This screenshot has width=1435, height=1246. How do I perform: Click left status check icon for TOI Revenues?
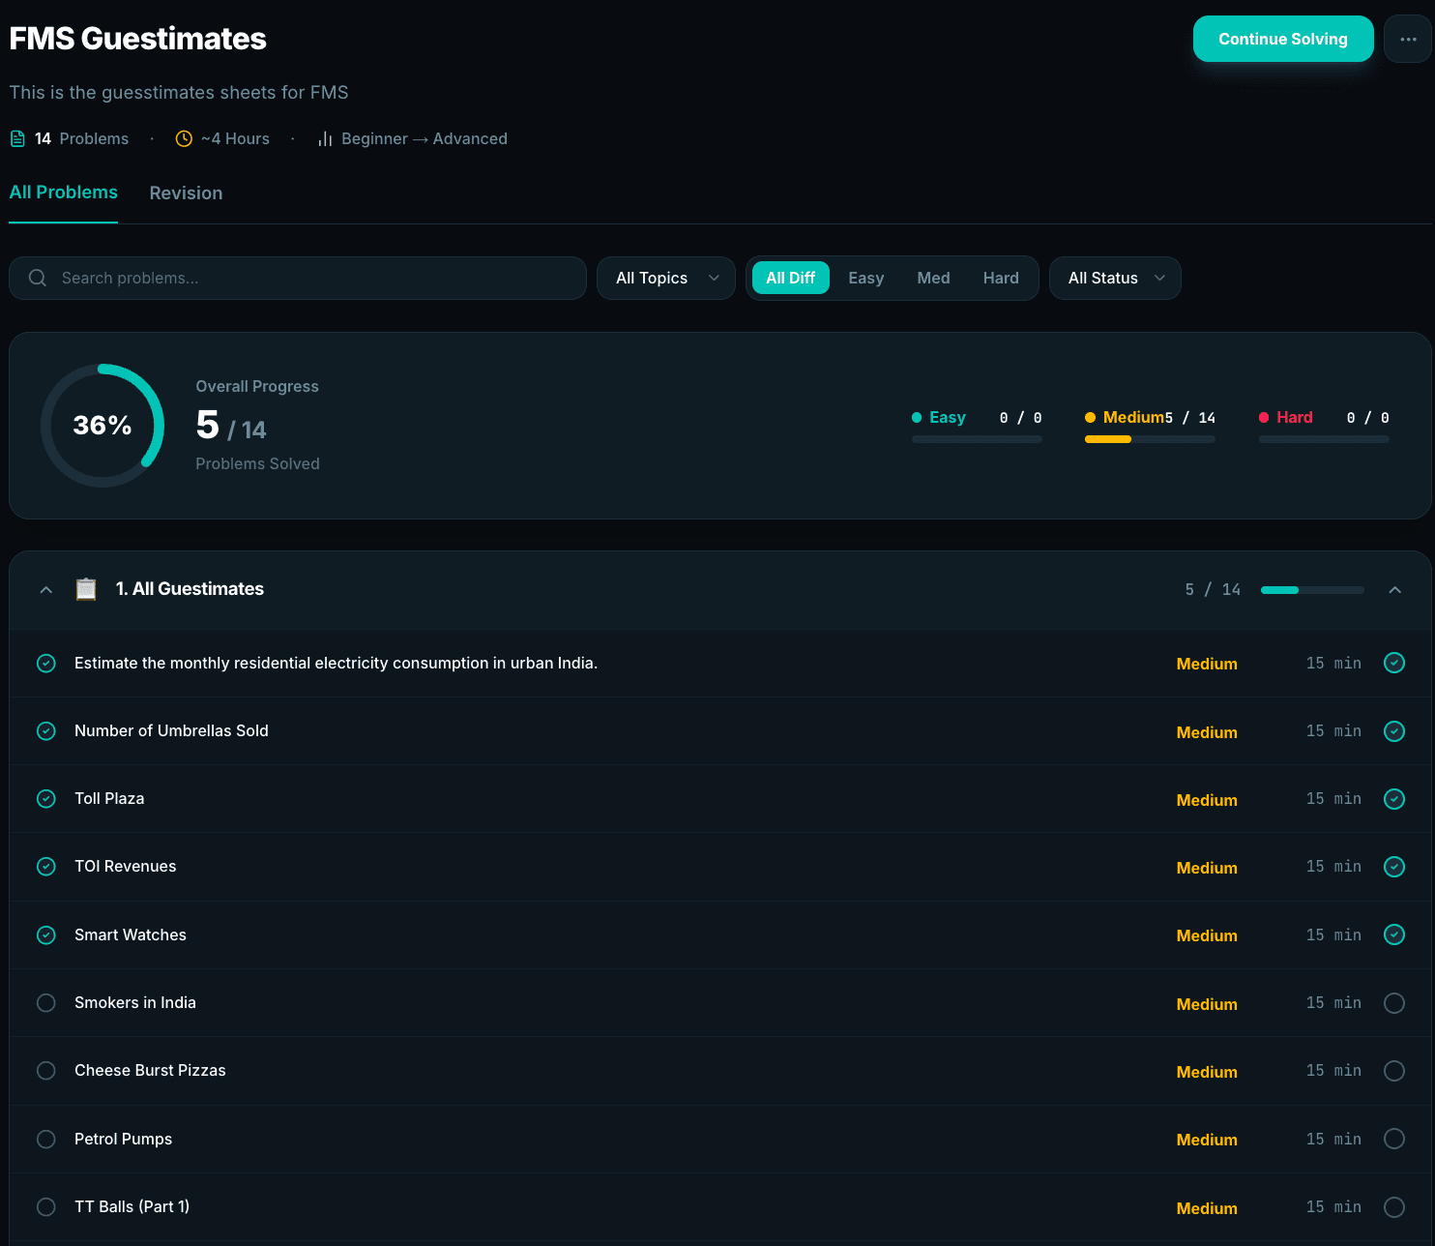pyautogui.click(x=46, y=867)
